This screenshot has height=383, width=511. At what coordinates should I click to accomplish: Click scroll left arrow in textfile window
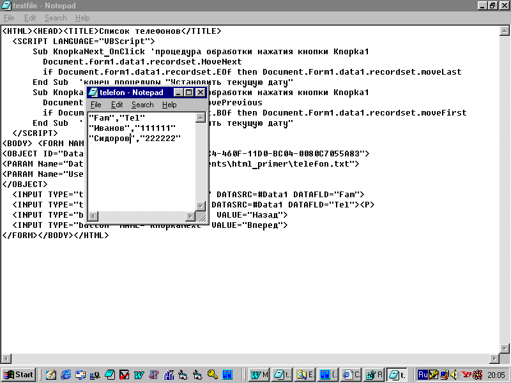pos(6,359)
